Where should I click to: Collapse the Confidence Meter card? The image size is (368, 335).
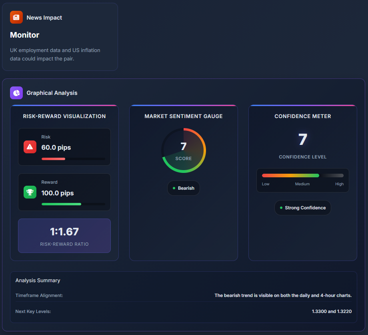pos(302,116)
